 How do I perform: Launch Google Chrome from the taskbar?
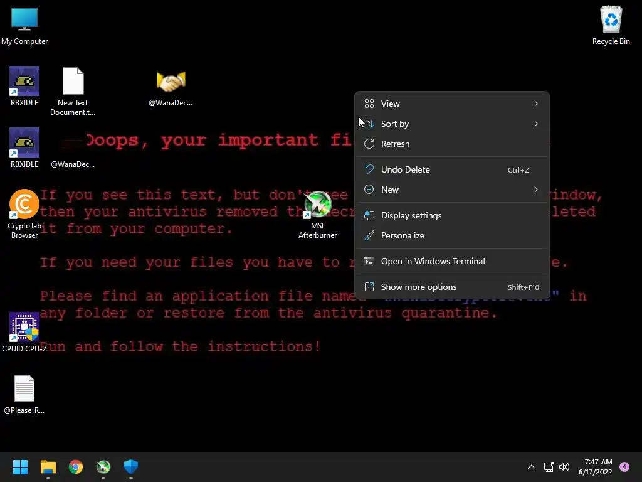point(76,467)
